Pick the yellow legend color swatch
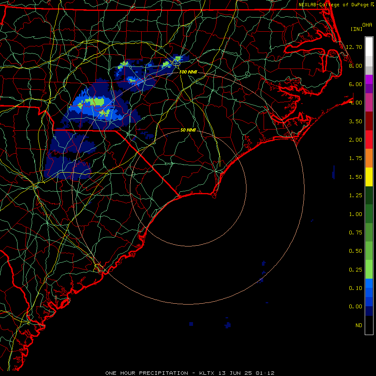376x376 pixels. 369,177
